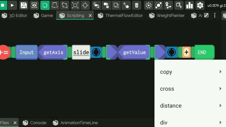Click the blue circle after slide
This screenshot has height=127, width=226.
tap(96, 52)
